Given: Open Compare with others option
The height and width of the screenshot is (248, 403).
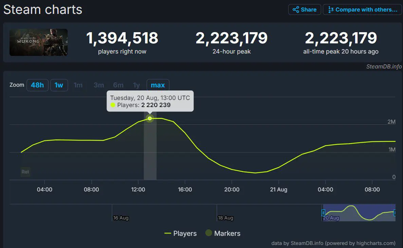Looking at the screenshot, I should [x=362, y=10].
